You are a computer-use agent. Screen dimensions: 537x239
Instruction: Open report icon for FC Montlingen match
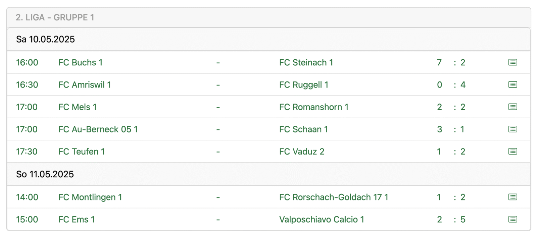(512, 197)
